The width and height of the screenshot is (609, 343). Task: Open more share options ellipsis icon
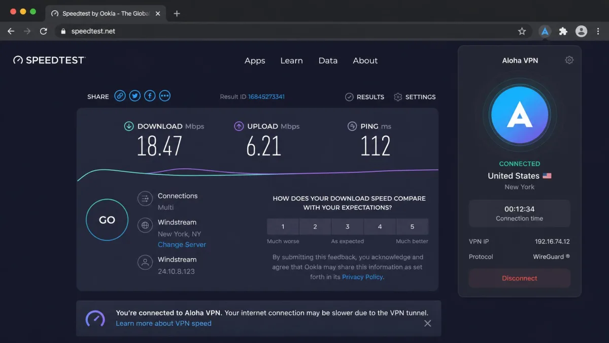164,96
